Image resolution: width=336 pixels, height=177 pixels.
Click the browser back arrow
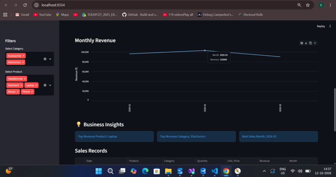[6, 5]
